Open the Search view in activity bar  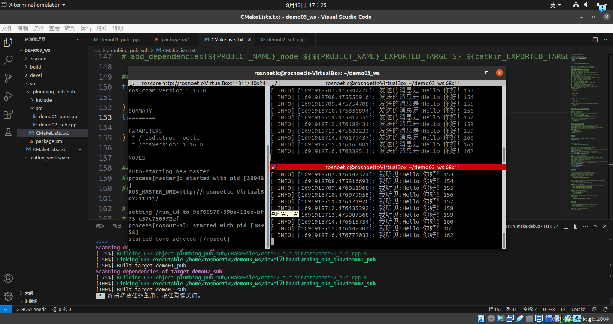tap(8, 60)
